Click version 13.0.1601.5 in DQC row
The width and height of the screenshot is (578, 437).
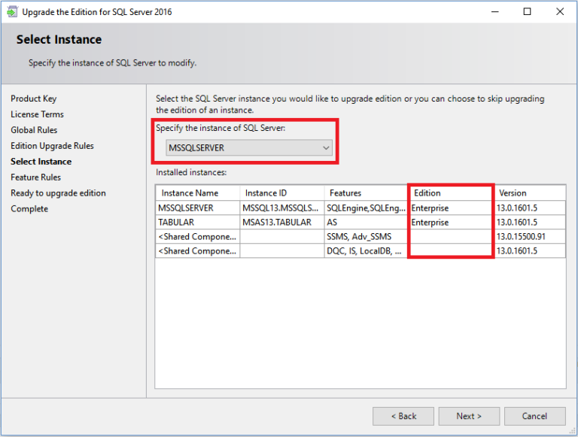click(530, 251)
